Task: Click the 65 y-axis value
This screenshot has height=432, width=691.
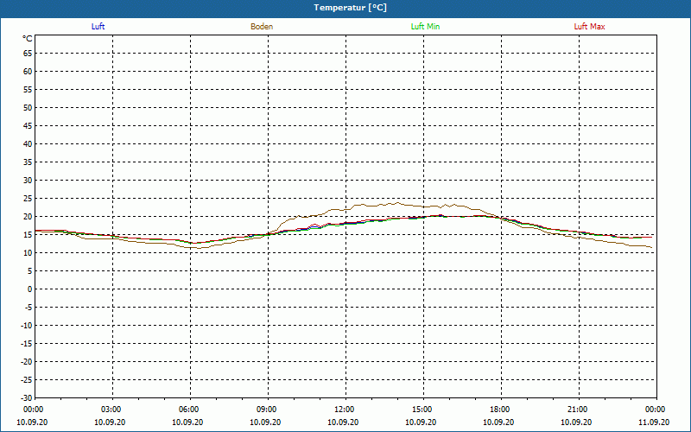Action: [28, 54]
